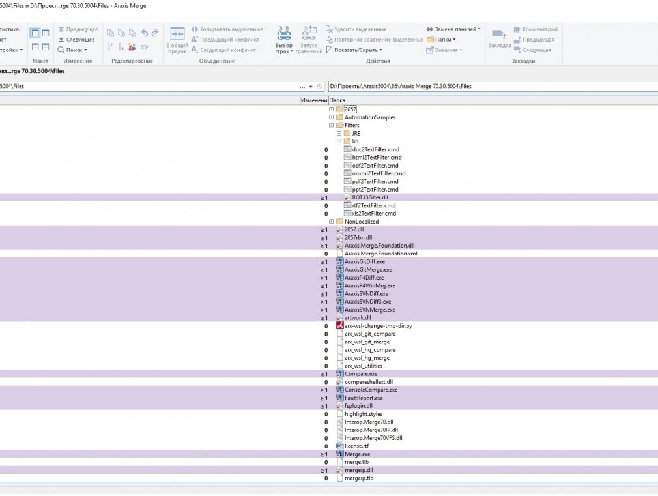Click AraxisGitDiff.exe icon

point(340,261)
